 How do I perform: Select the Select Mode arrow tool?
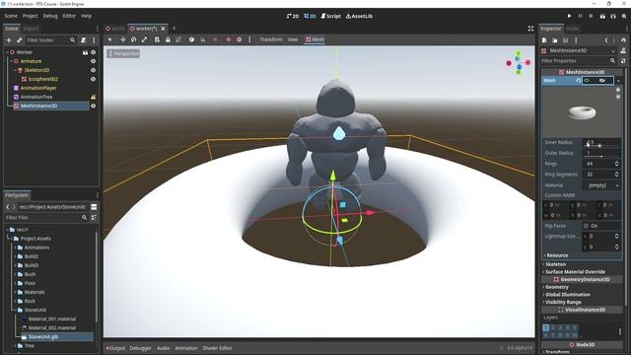pyautogui.click(x=109, y=39)
